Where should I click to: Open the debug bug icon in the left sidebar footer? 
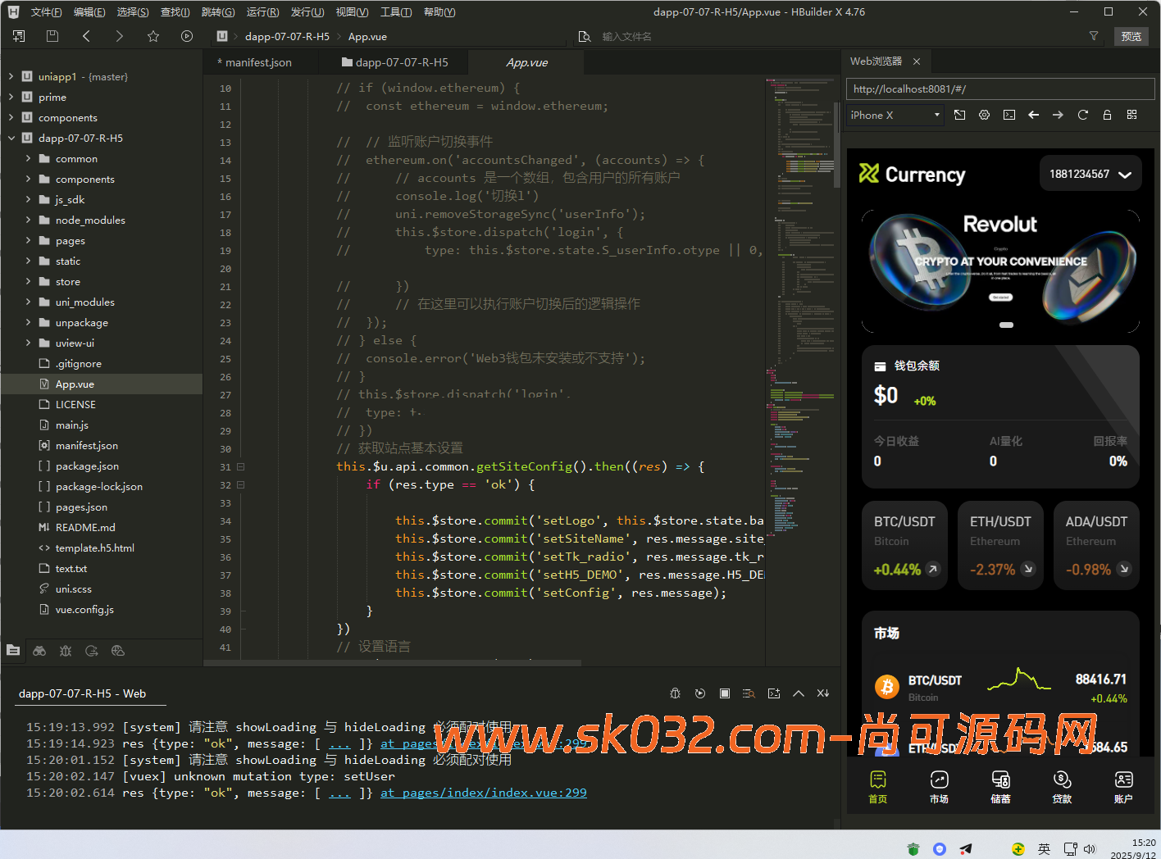click(66, 651)
